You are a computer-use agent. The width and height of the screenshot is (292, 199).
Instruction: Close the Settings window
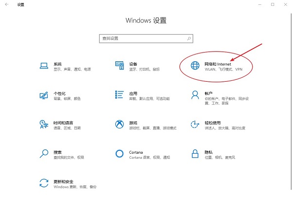coord(286,4)
